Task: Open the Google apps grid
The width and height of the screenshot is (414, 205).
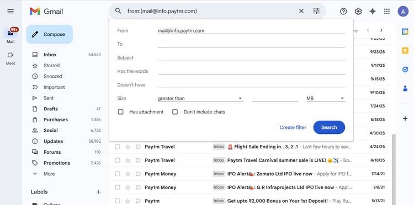Action: pos(387,11)
